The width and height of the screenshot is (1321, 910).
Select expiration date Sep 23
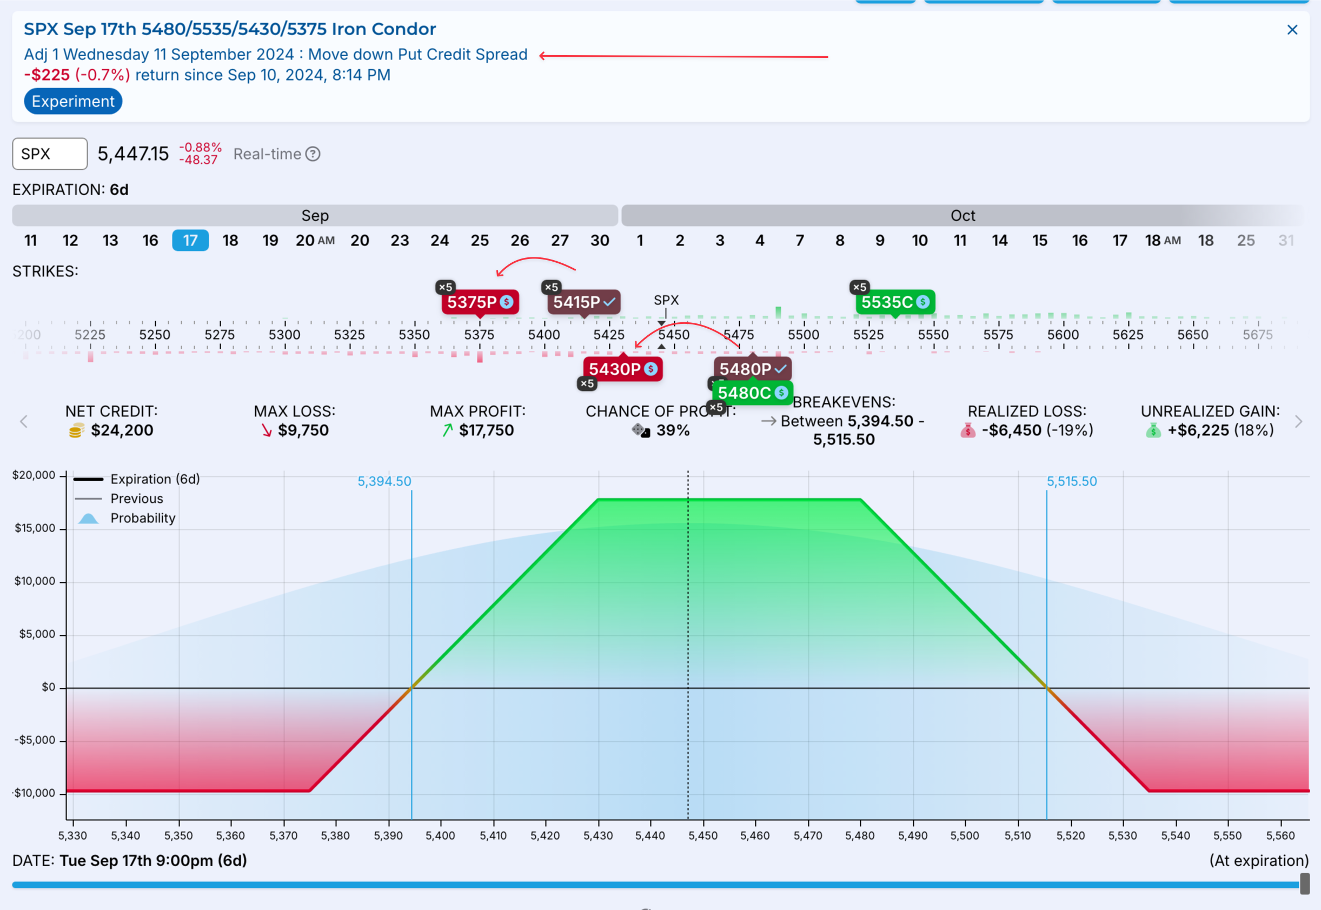(400, 241)
